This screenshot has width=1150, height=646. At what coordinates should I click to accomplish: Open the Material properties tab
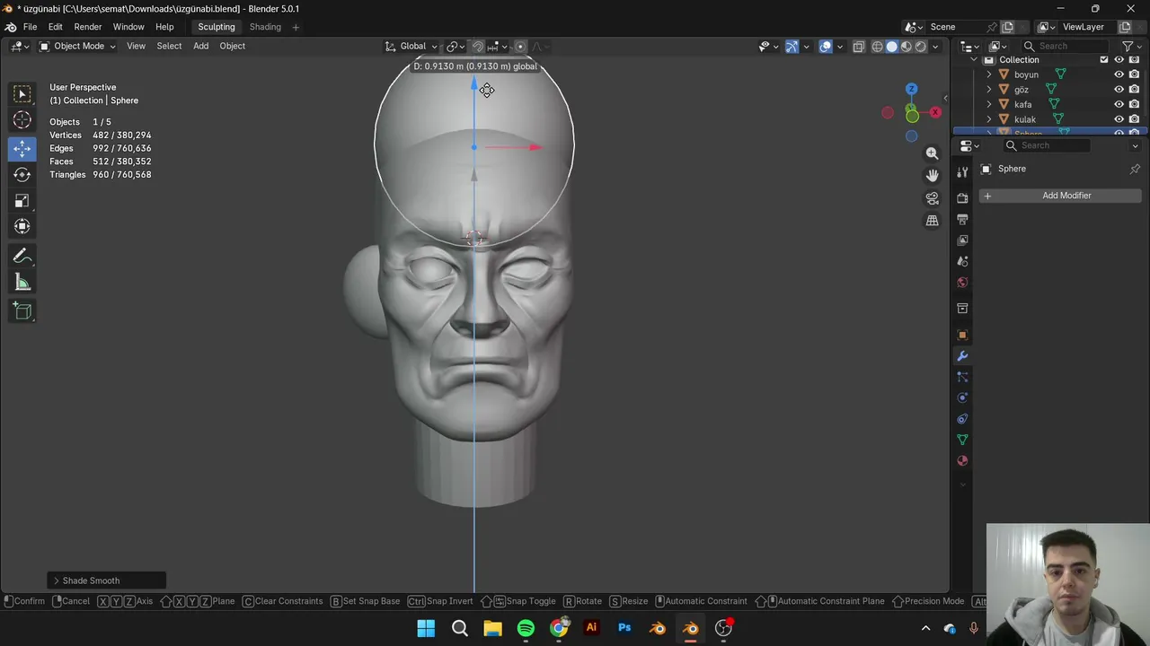[x=962, y=460]
